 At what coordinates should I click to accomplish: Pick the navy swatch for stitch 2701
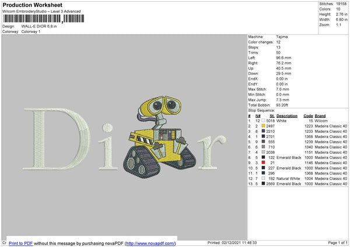coord(264,136)
